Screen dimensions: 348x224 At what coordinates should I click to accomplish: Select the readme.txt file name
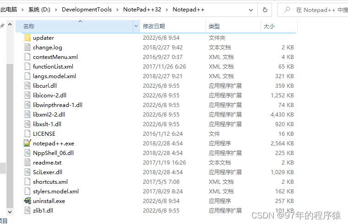47,163
